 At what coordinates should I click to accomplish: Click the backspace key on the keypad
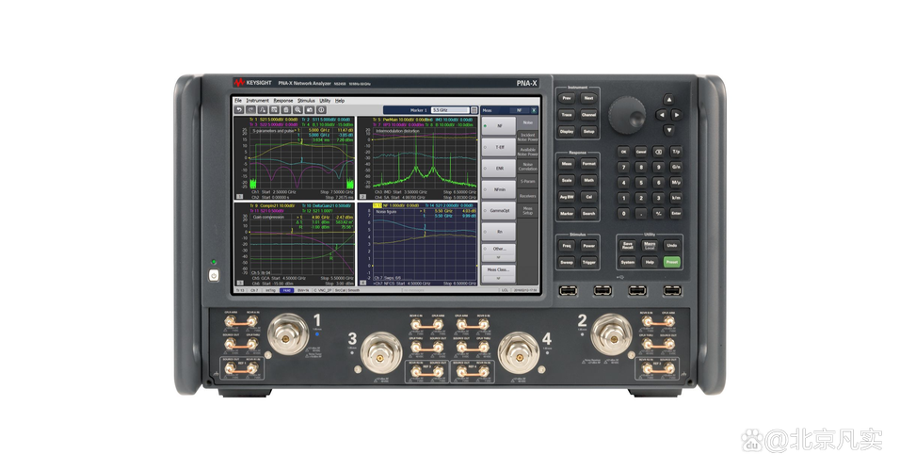click(x=658, y=152)
